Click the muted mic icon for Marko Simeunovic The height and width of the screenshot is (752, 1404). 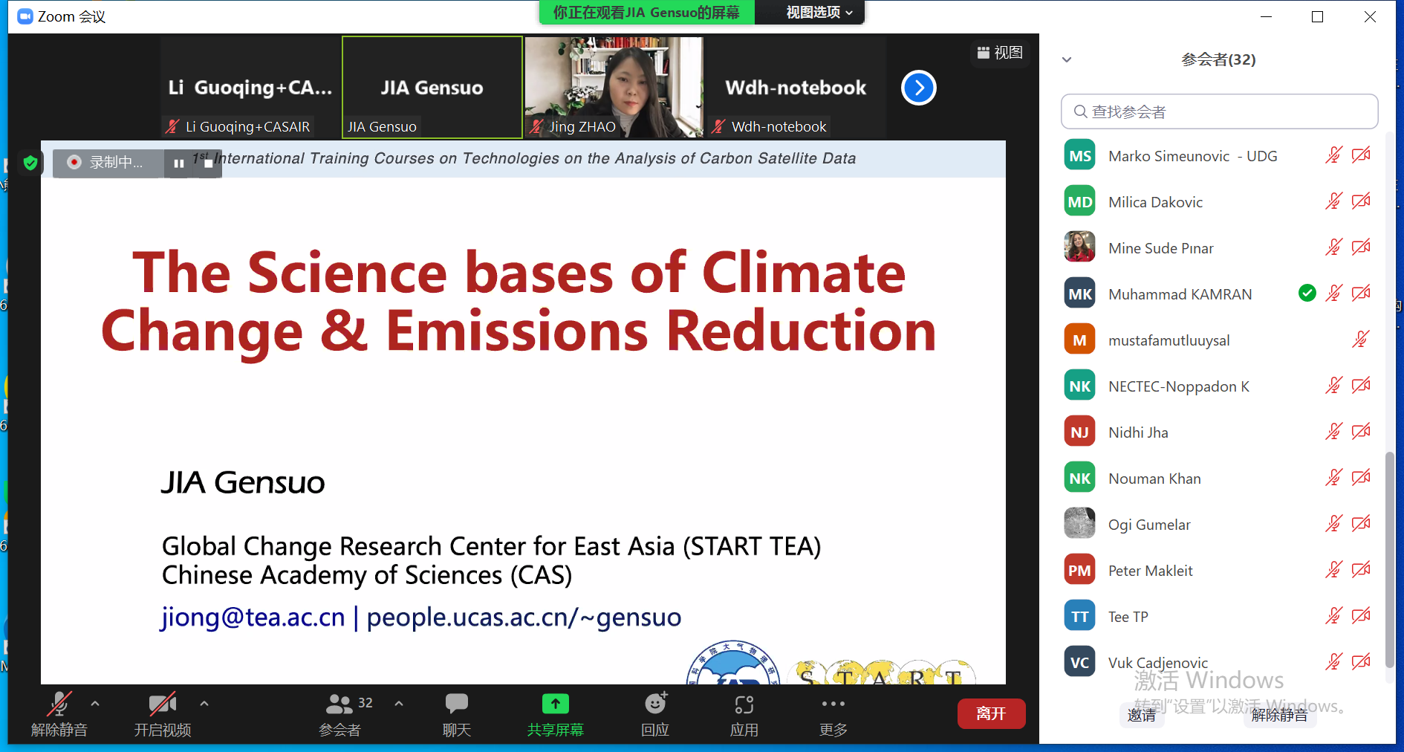pyautogui.click(x=1333, y=155)
